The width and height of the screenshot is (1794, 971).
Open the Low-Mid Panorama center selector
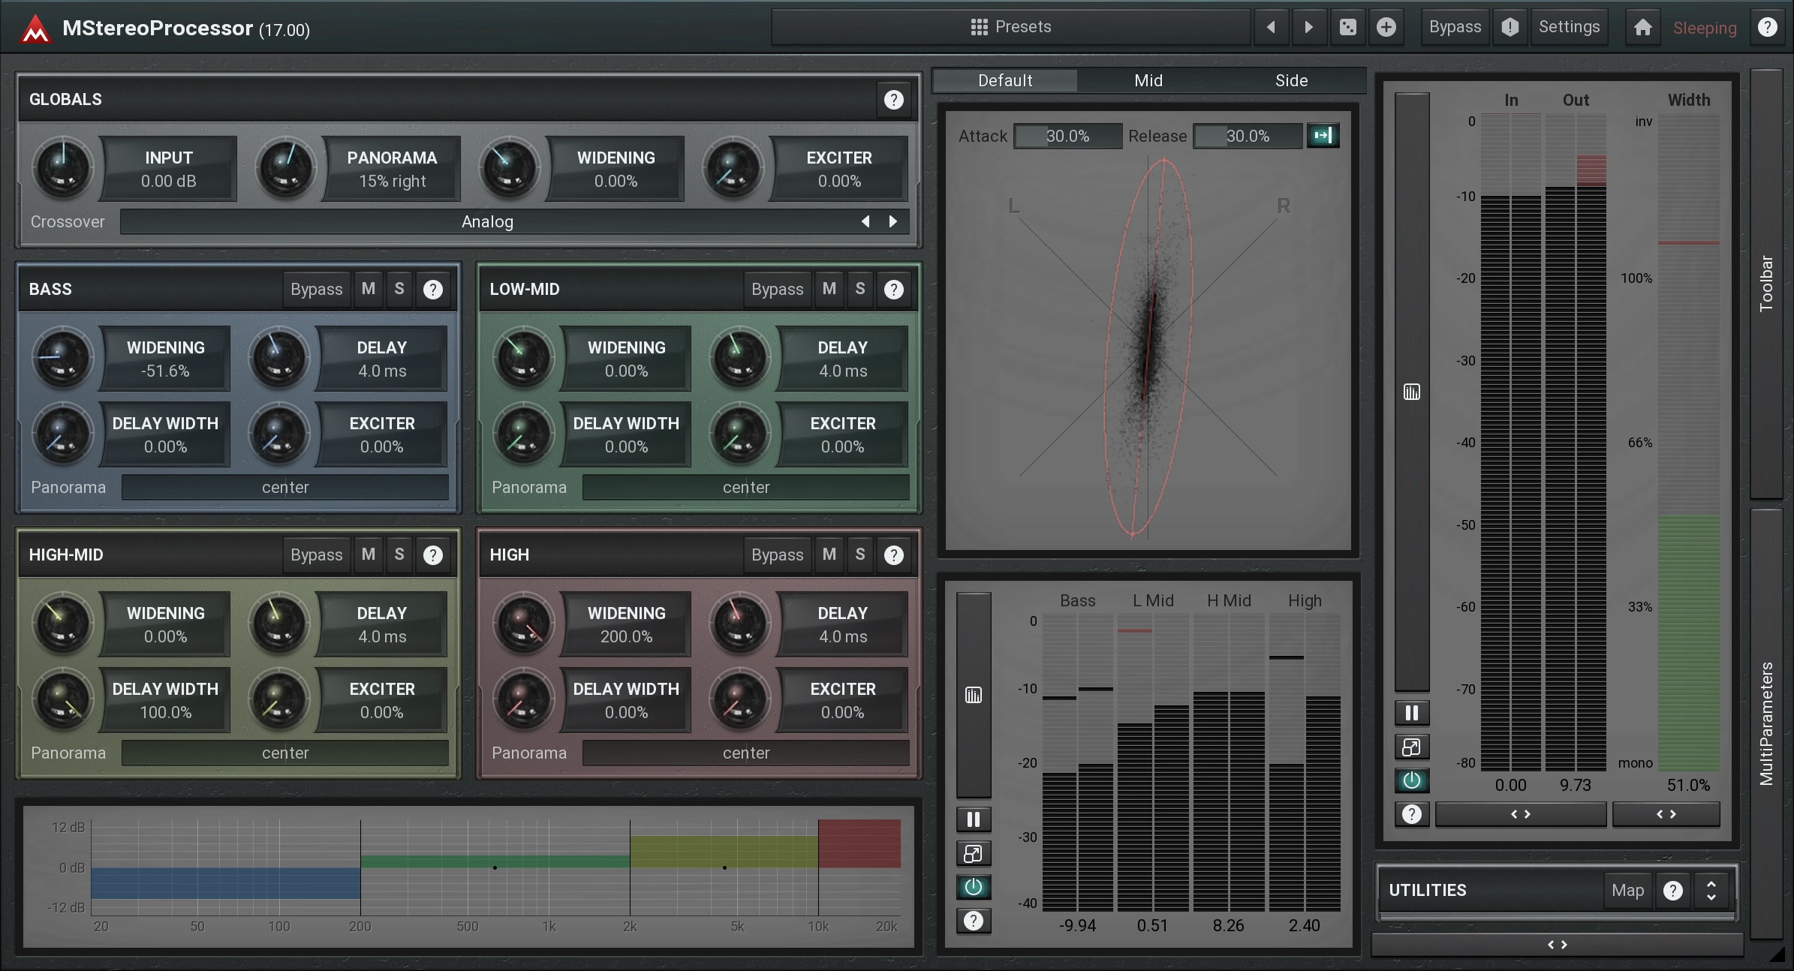(745, 488)
